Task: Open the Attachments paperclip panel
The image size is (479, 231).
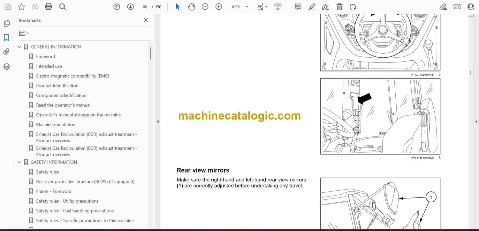Action: click(x=6, y=52)
